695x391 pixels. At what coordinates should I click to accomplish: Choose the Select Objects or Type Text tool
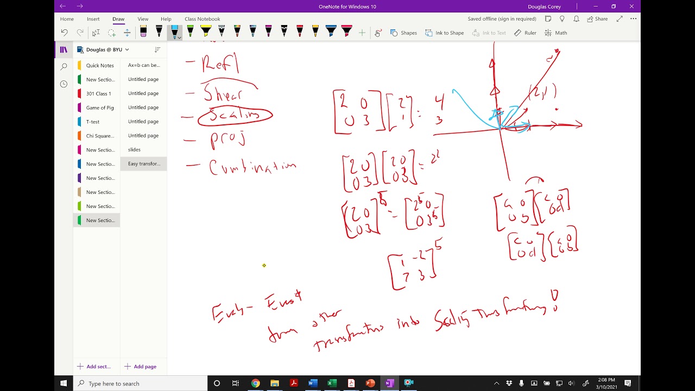[96, 33]
